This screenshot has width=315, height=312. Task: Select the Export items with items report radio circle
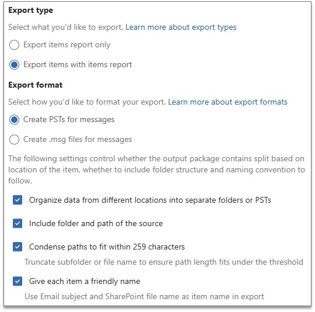pos(14,65)
